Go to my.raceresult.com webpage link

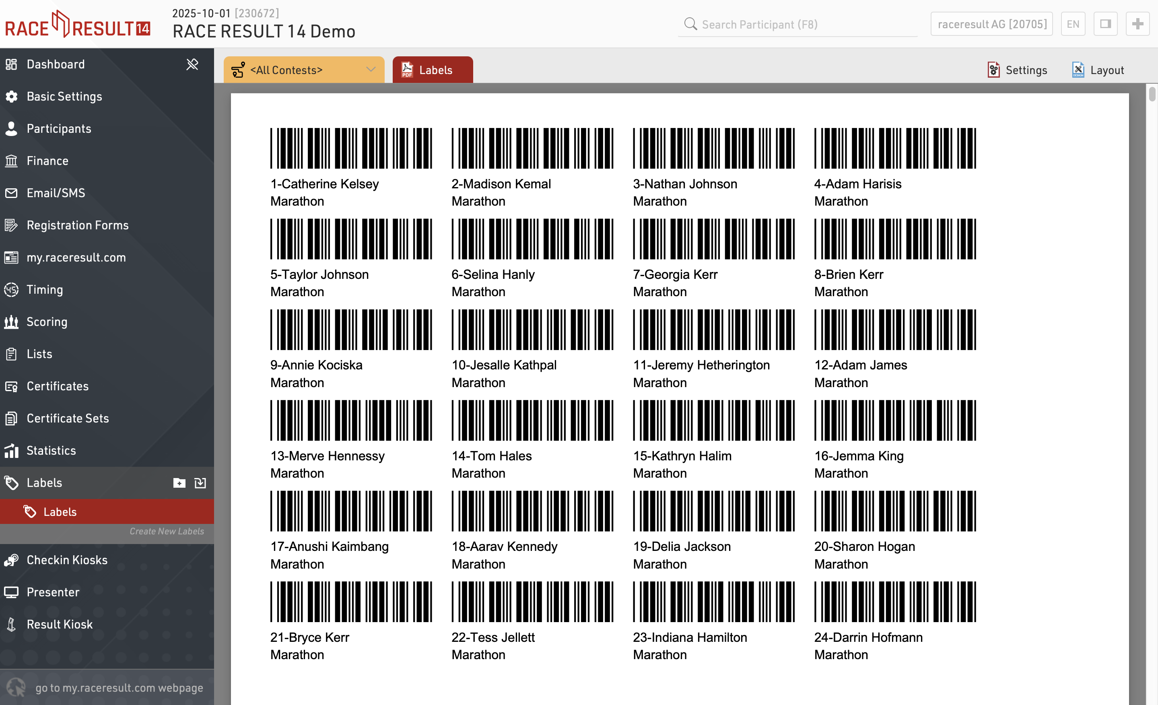[119, 688]
